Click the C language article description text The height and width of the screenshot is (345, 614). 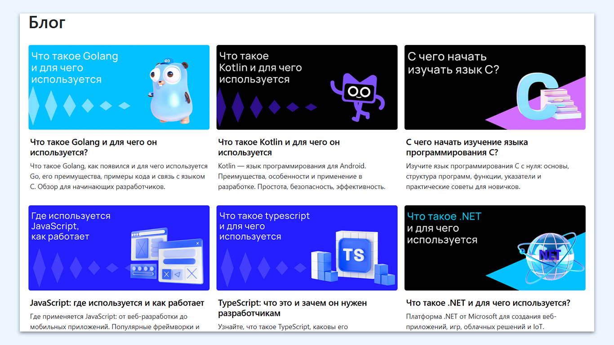click(488, 177)
